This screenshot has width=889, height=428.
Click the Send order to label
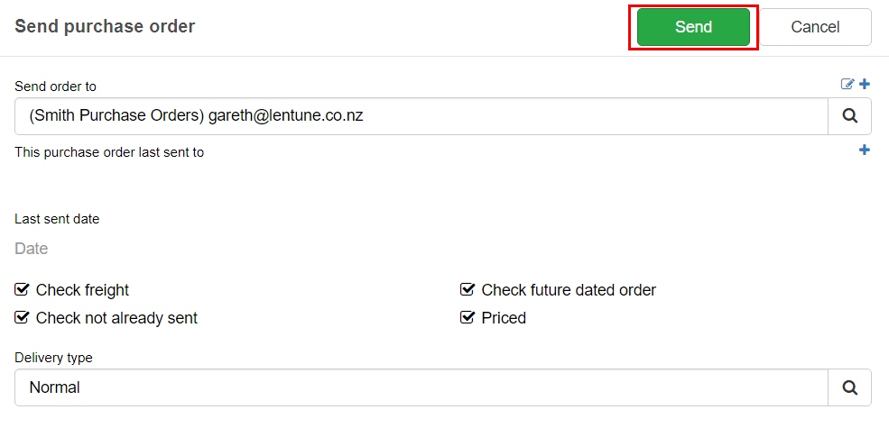pyautogui.click(x=56, y=87)
